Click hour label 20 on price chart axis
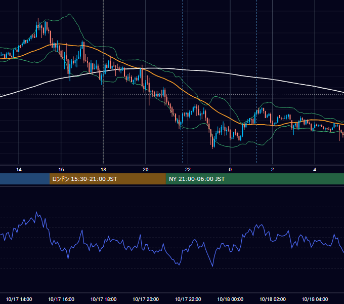The height and width of the screenshot is (304, 344). pos(146,169)
